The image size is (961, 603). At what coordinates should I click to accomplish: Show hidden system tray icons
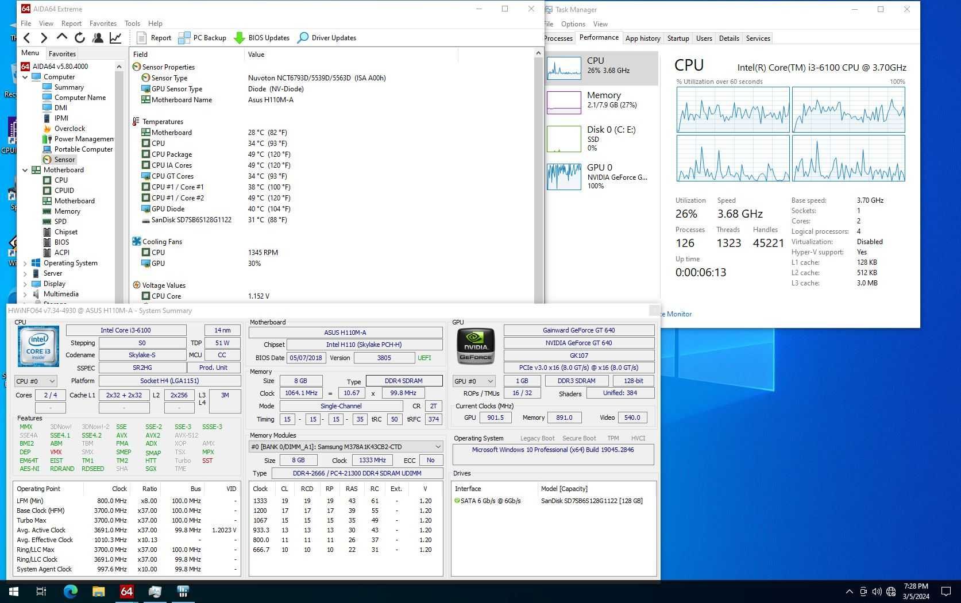click(849, 592)
